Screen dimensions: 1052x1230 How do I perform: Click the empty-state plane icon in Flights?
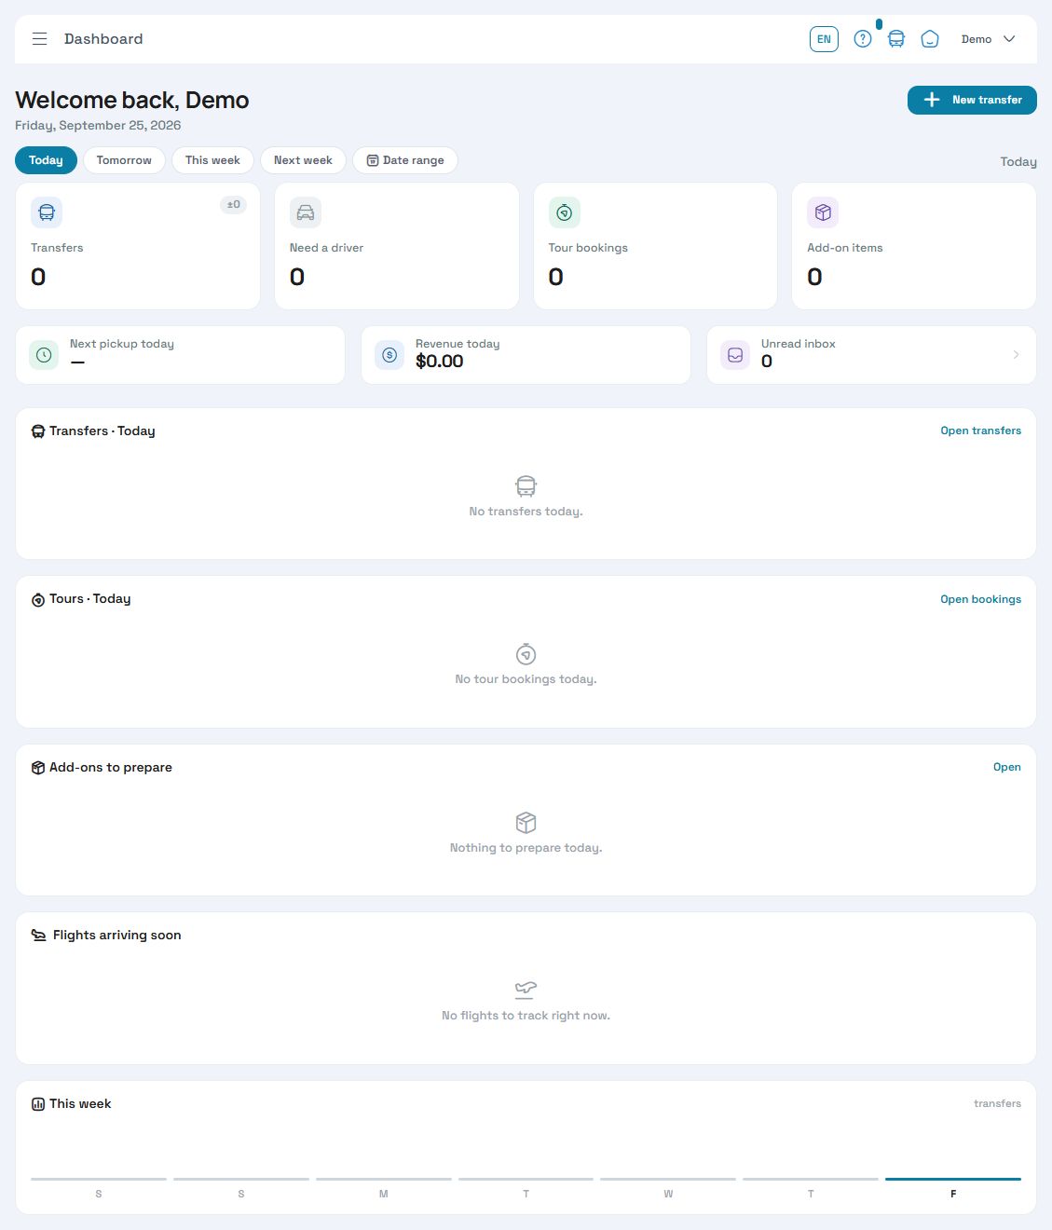coord(526,990)
